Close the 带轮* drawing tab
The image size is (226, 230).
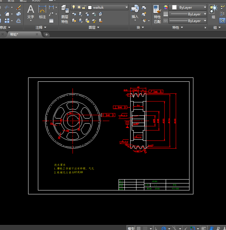point(37,34)
